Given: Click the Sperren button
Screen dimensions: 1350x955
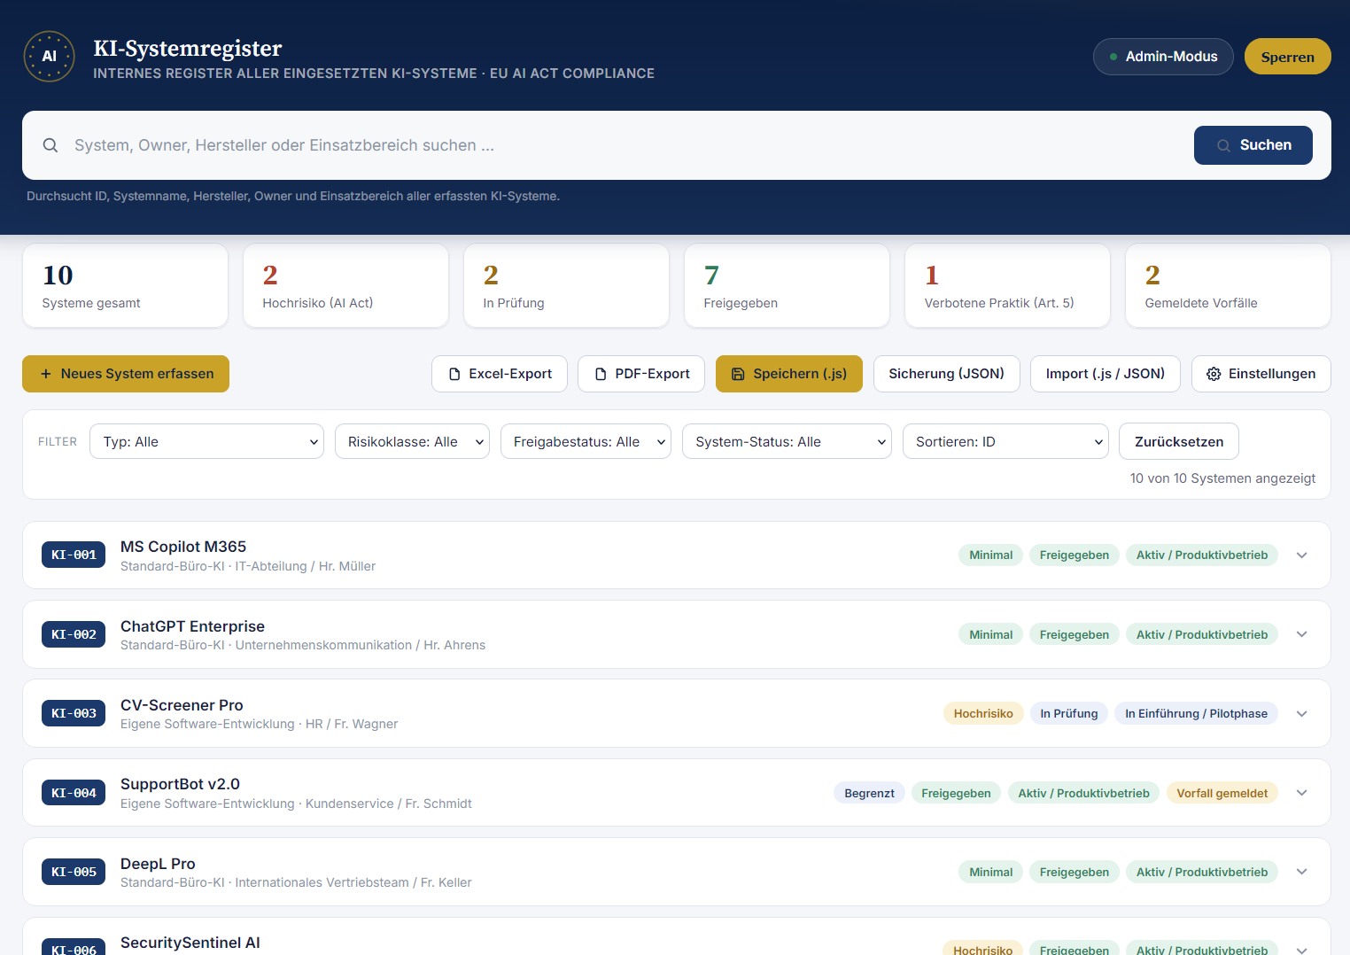Looking at the screenshot, I should click(1287, 57).
